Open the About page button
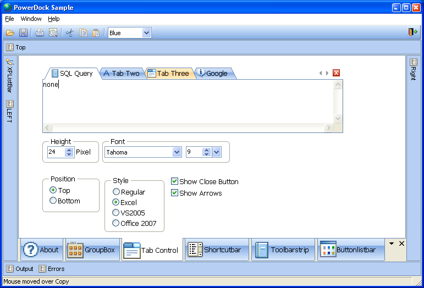The height and width of the screenshot is (288, 424). (41, 250)
